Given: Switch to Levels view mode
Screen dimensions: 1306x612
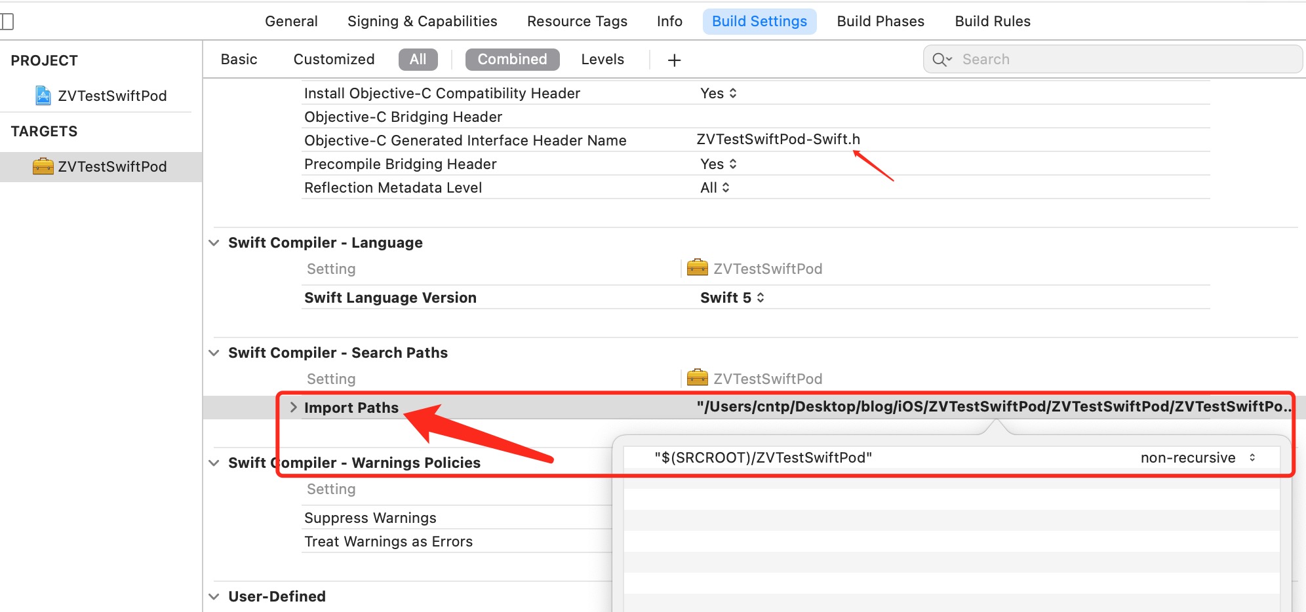Looking at the screenshot, I should (602, 60).
